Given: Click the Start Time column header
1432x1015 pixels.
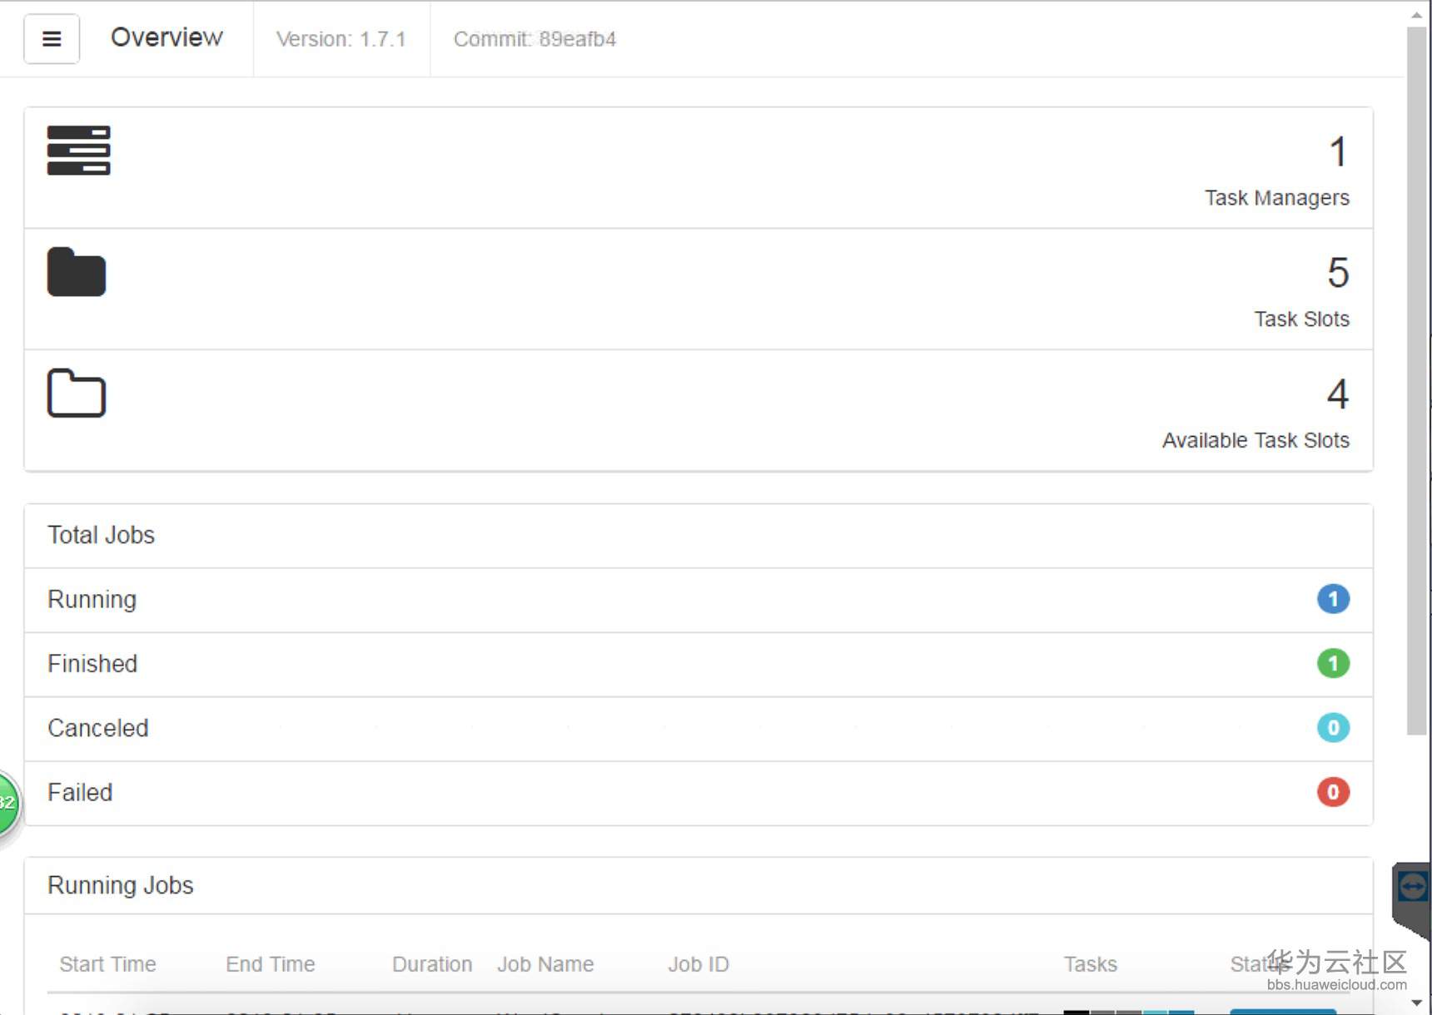Looking at the screenshot, I should pos(108,964).
